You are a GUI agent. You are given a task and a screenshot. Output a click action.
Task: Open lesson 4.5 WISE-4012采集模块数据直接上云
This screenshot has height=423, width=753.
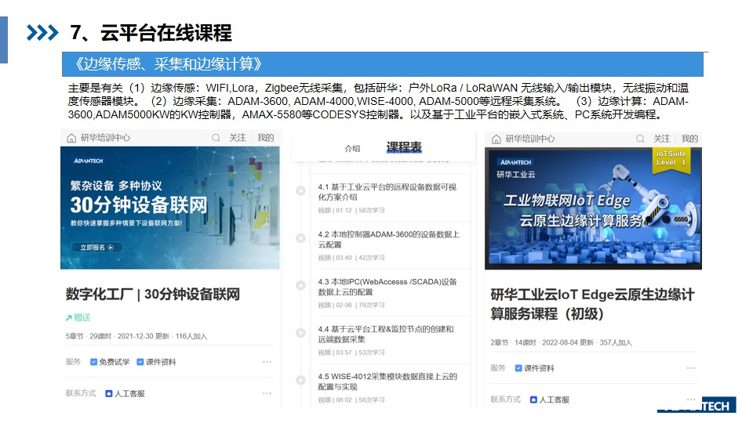(x=387, y=381)
